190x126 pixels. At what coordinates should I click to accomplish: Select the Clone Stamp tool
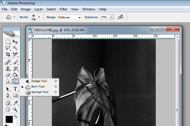point(8,68)
